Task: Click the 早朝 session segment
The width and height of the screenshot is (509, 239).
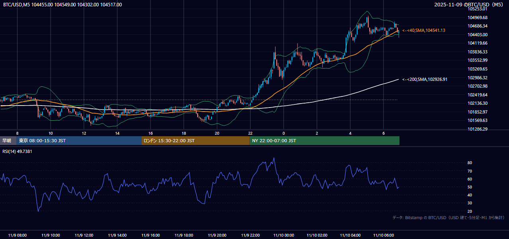Action: coord(8,141)
